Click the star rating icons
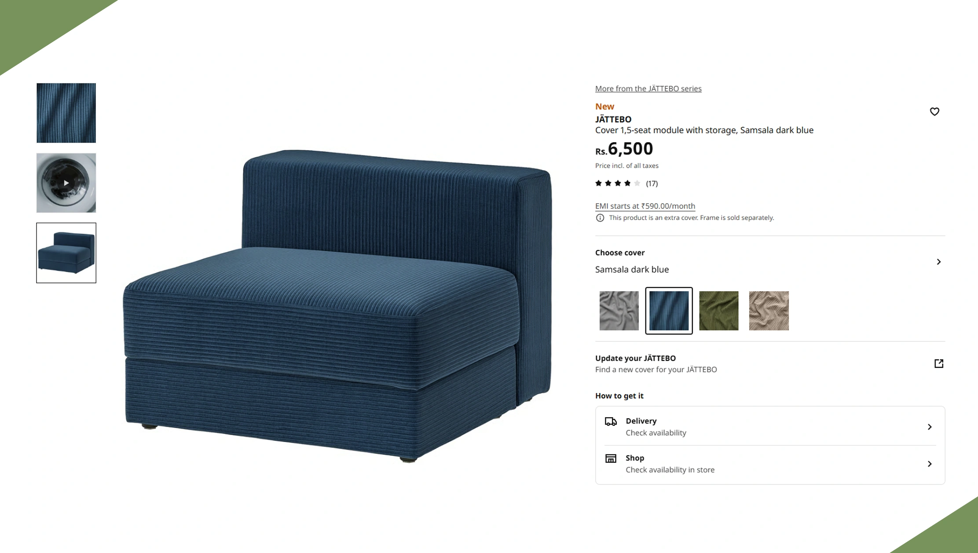Image resolution: width=978 pixels, height=553 pixels. coord(618,183)
